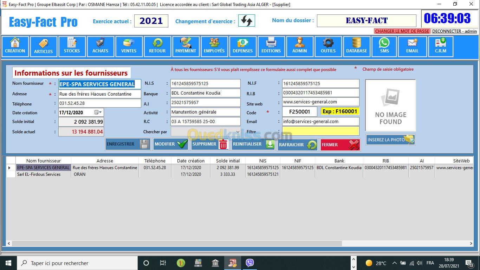480x270 pixels.
Task: Open ACHATS shopping cart module
Action: coord(100,46)
